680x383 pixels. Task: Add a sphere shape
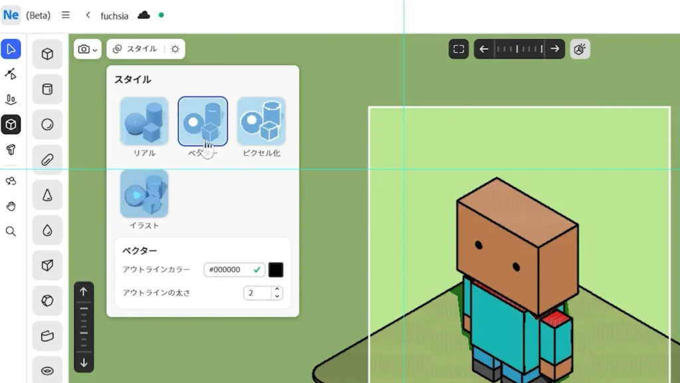[x=47, y=125]
